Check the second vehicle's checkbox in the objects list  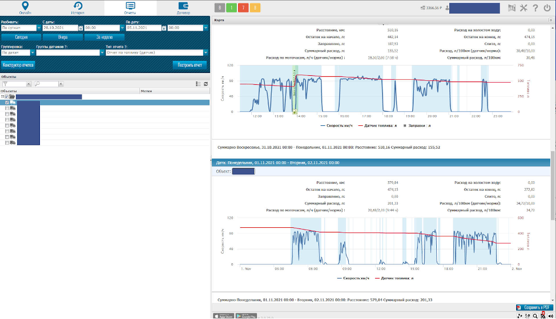click(7, 108)
